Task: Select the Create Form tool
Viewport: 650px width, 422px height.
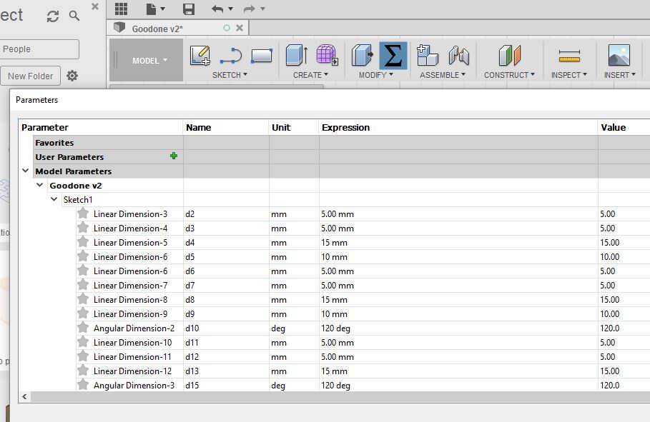Action: pos(327,55)
